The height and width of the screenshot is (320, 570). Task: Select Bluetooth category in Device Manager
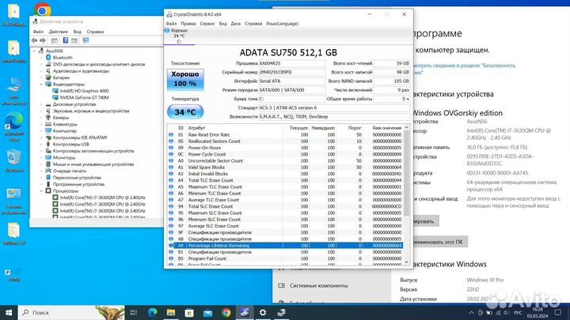pyautogui.click(x=63, y=58)
